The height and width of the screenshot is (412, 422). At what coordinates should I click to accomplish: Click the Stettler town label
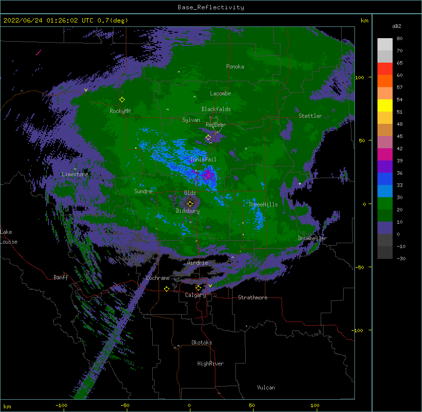pos(310,116)
